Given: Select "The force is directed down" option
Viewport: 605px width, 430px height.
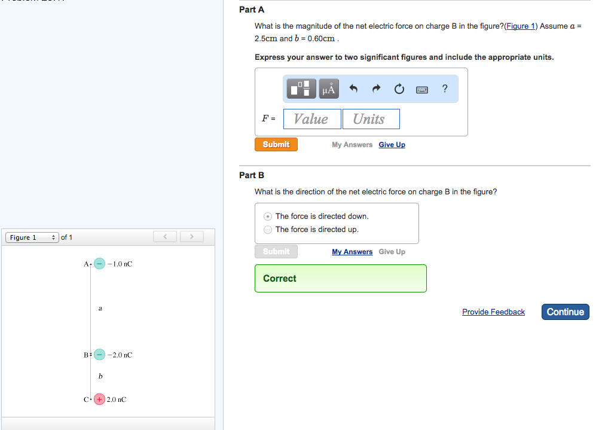Looking at the screenshot, I should click(268, 216).
